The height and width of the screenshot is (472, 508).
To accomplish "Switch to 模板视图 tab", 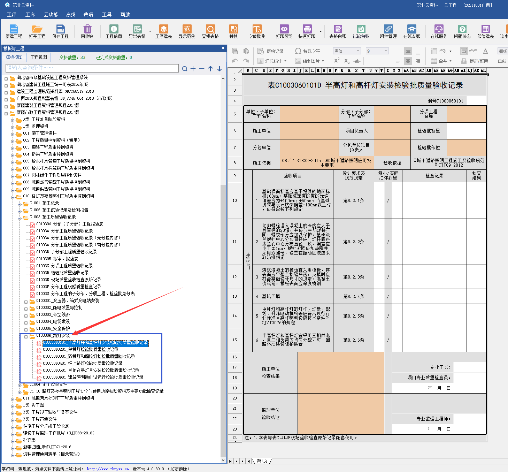I will click(x=14, y=57).
